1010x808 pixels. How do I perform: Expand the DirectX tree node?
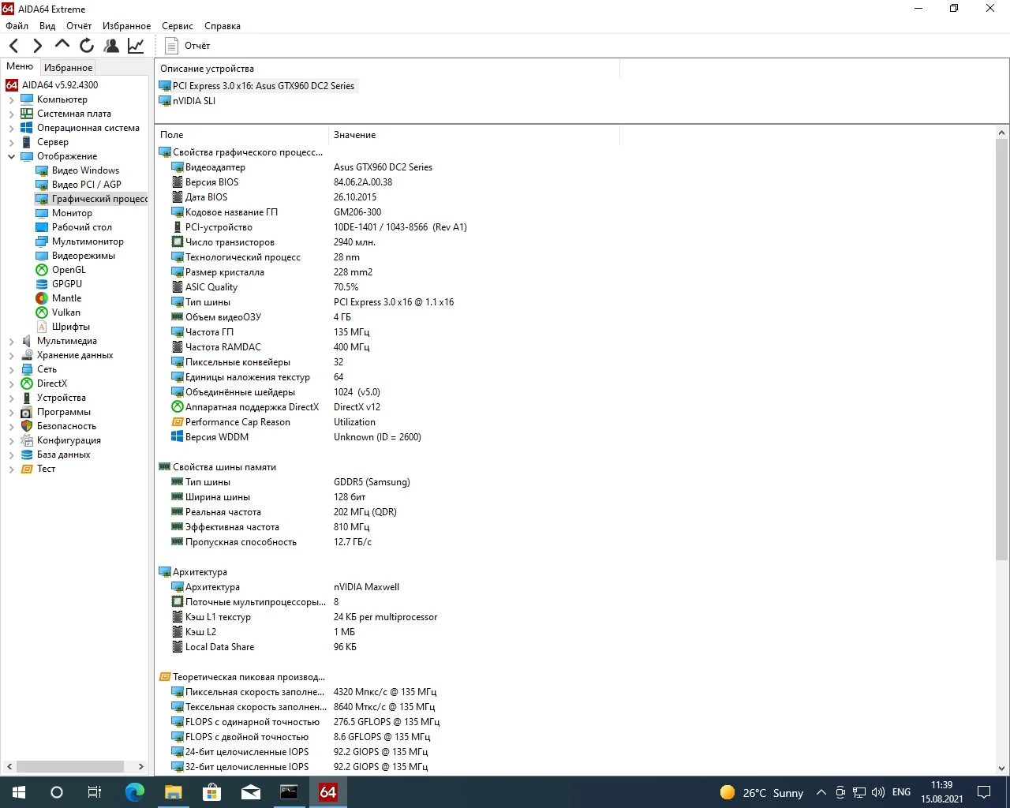pos(11,384)
